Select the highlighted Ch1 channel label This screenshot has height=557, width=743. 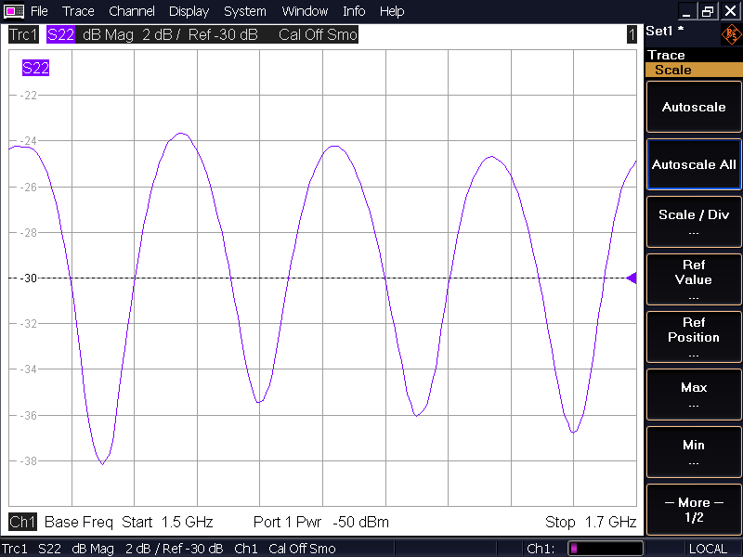coord(22,522)
